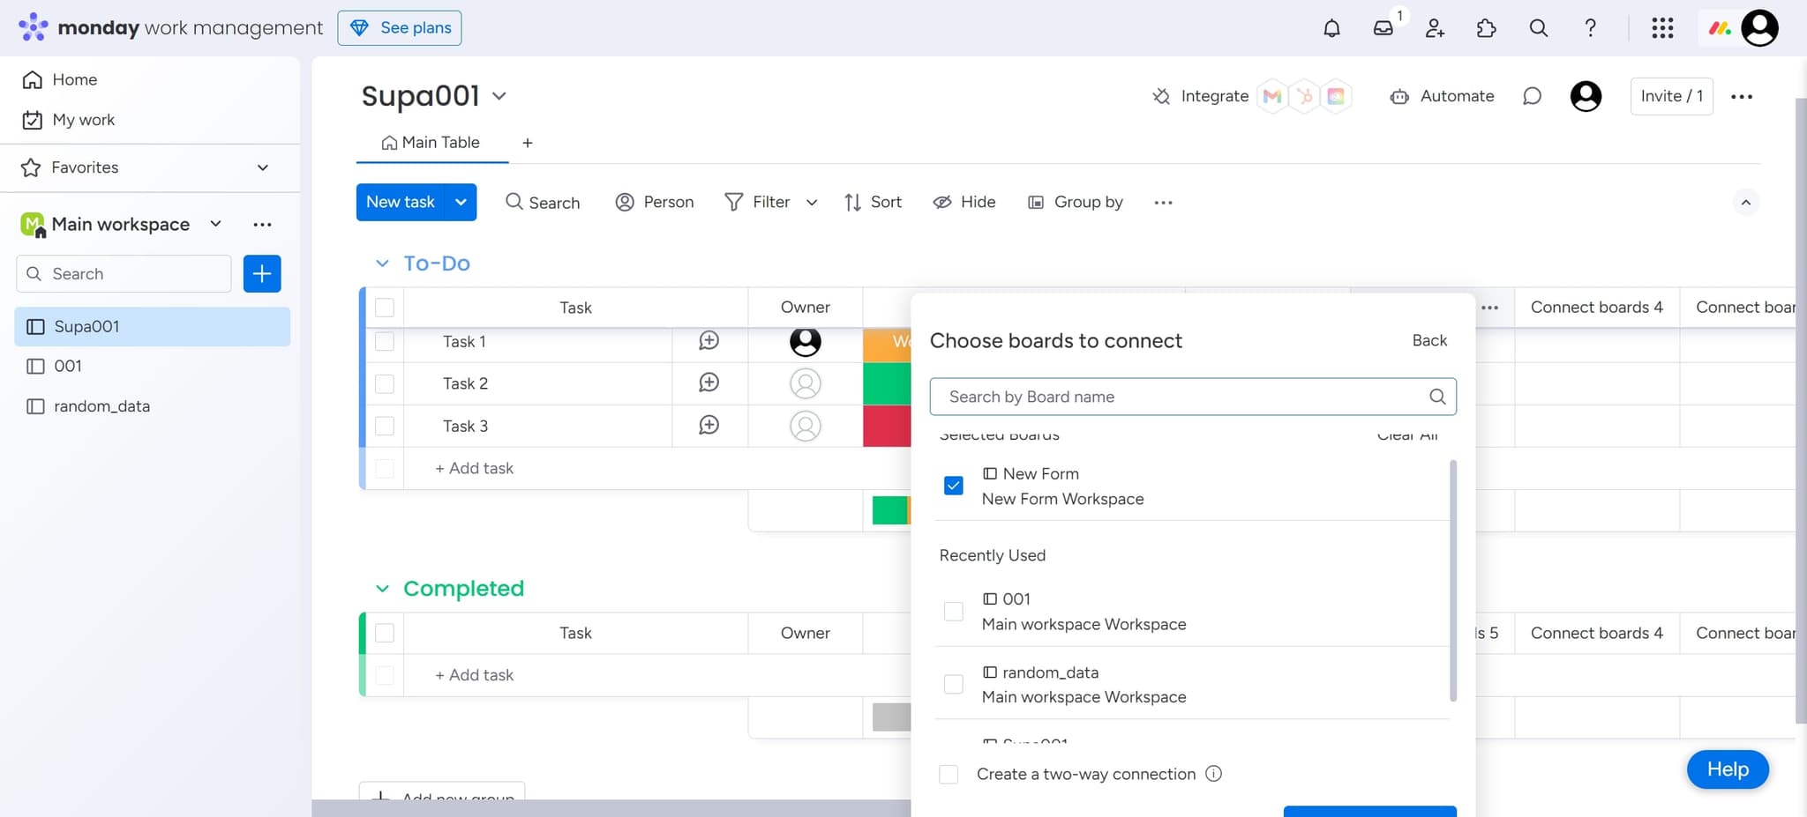Click the invite members icon
The image size is (1807, 817).
pyautogui.click(x=1435, y=28)
